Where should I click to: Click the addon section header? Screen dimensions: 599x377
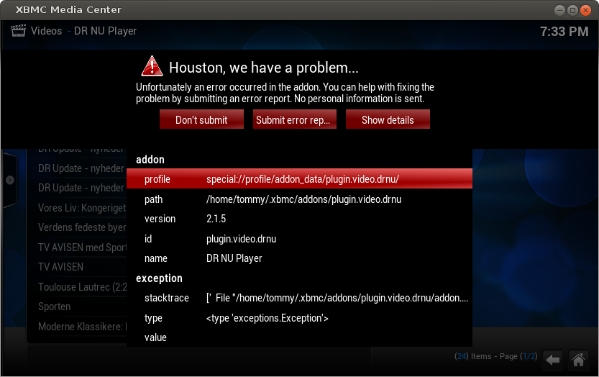(150, 160)
